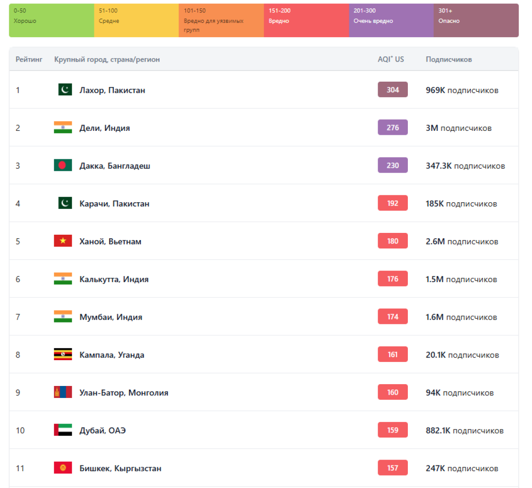
Task: Open the Лахор, Пакистан city link
Action: pyautogui.click(x=112, y=90)
